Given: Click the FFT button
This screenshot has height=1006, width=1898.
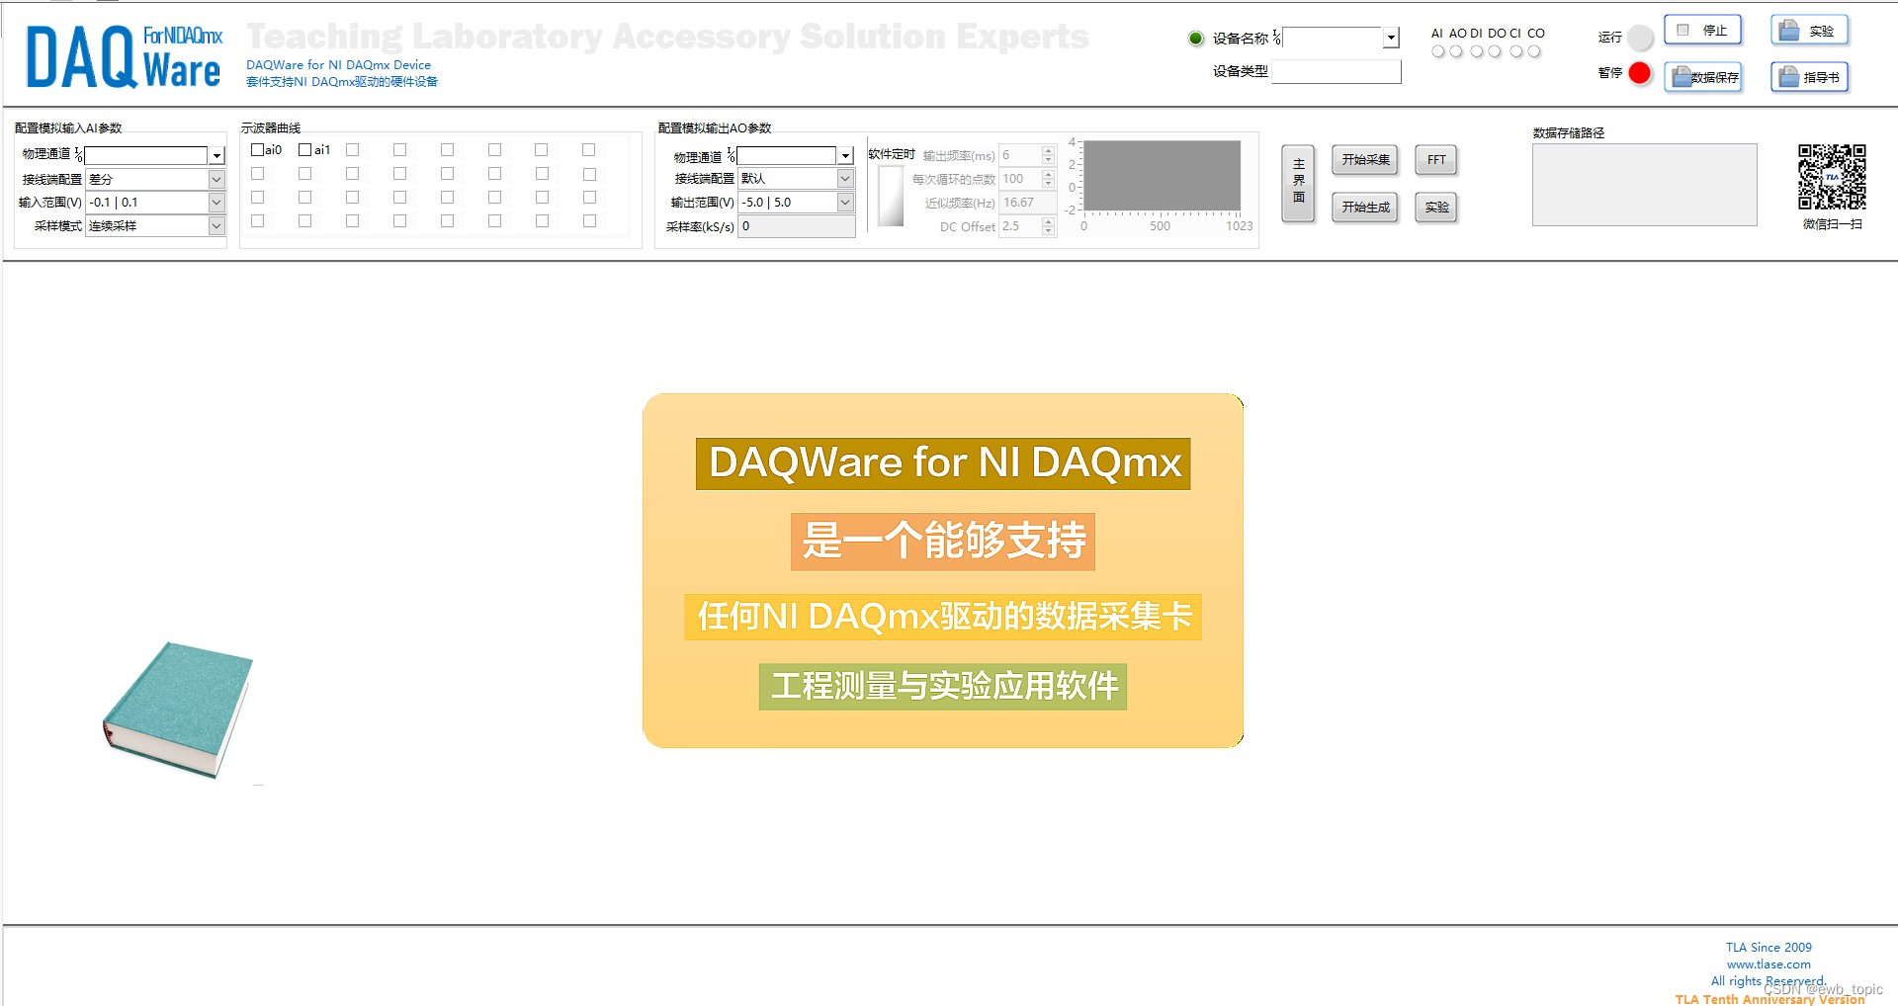Looking at the screenshot, I should click(1435, 159).
